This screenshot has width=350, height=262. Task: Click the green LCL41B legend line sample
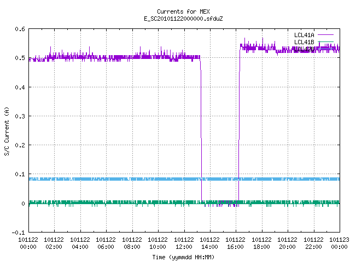(x=325, y=41)
